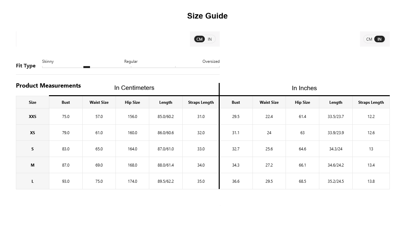Click centimeter Straps Length column header
This screenshot has width=405, height=231.
click(201, 102)
